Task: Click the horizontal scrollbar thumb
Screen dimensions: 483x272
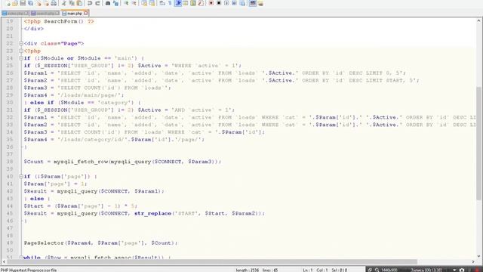Action: coord(212,262)
